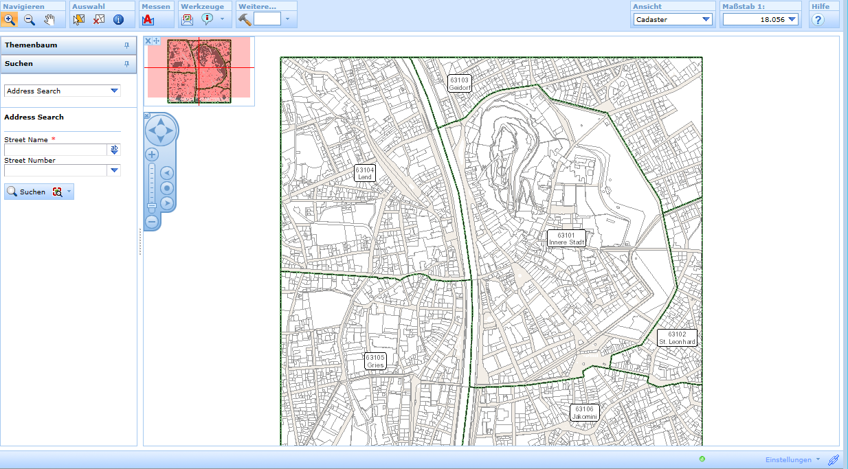848x469 pixels.
Task: Open the Einstellungen link at bottom
Action: coord(790,459)
